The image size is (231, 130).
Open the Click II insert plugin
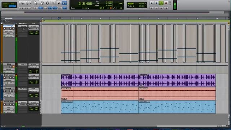click(23, 64)
